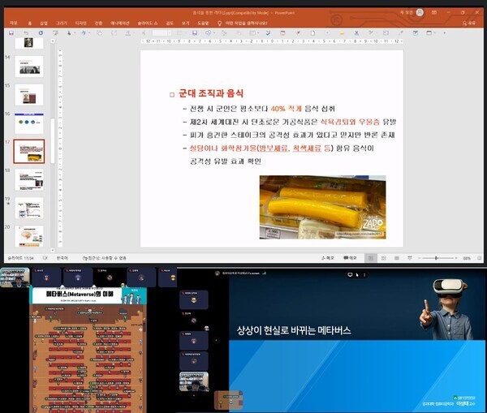Toggle the Comments pane in status bar
The image size is (487, 413).
point(351,258)
